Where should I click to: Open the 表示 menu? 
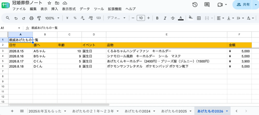point(44,9)
